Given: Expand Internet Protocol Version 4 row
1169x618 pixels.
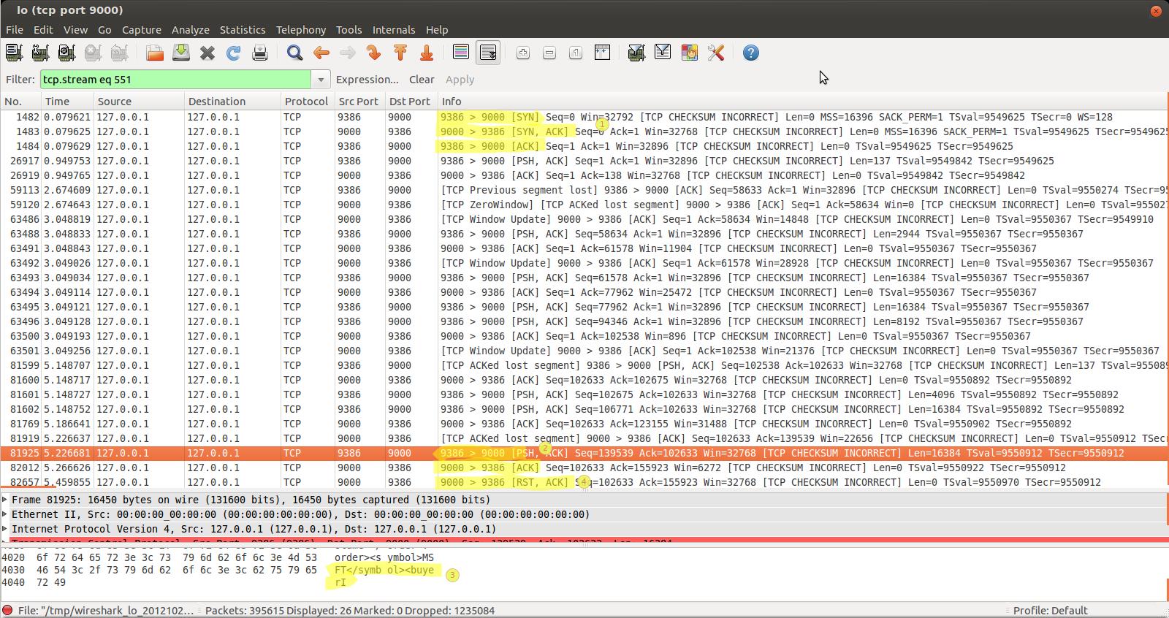Looking at the screenshot, I should pos(5,529).
